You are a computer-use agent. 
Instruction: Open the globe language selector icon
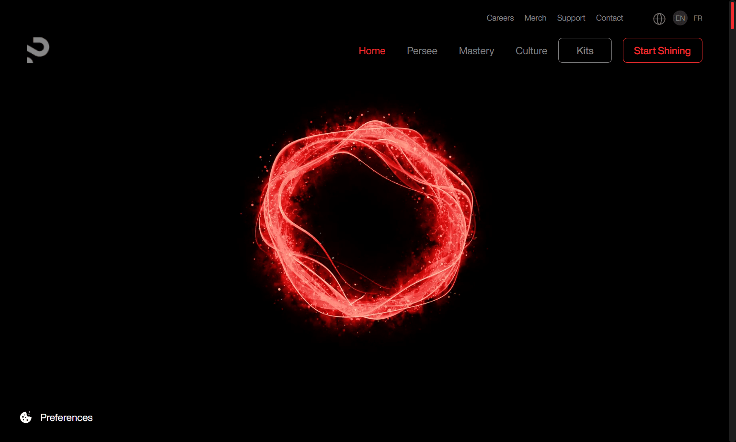click(659, 19)
